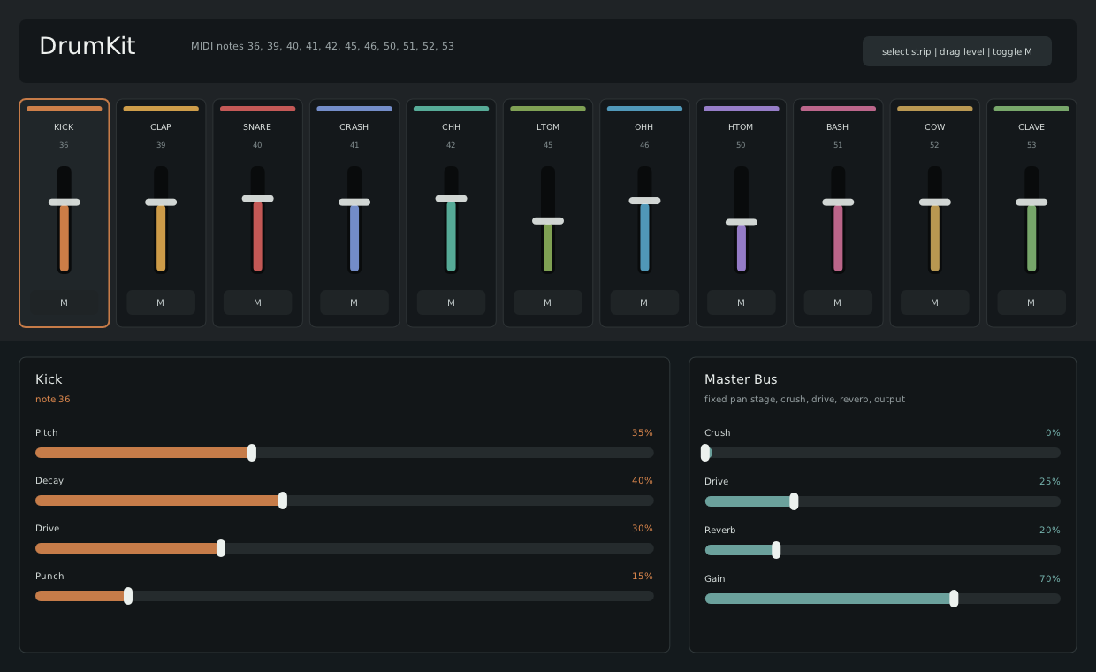The width and height of the screenshot is (1096, 672).
Task: Click the Master Bus Reverb slider handle
Action: point(776,550)
